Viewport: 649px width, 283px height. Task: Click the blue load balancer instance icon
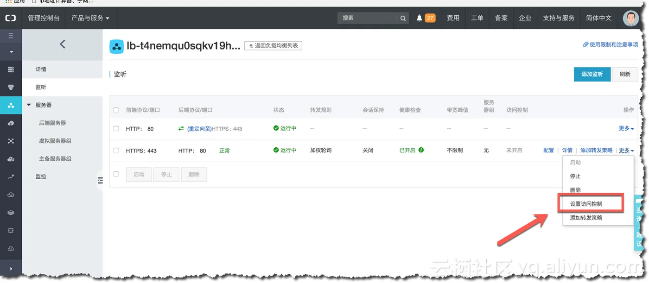[116, 46]
